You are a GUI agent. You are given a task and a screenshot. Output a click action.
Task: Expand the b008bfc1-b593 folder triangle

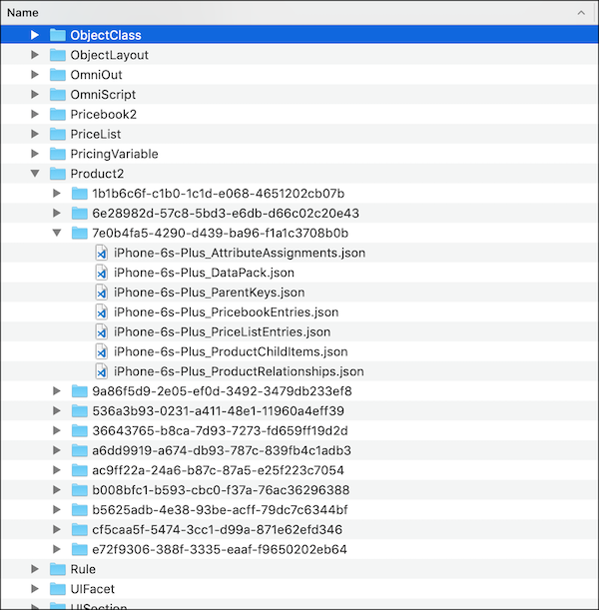[57, 490]
